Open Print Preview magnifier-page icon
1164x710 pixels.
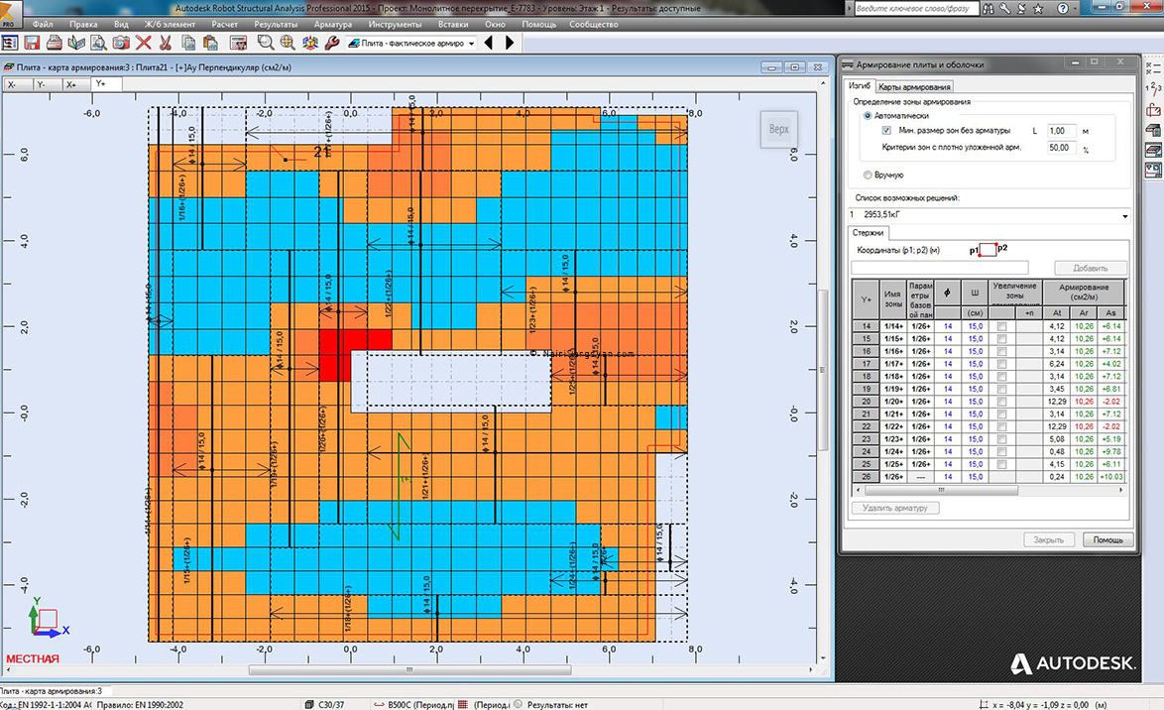coord(98,43)
